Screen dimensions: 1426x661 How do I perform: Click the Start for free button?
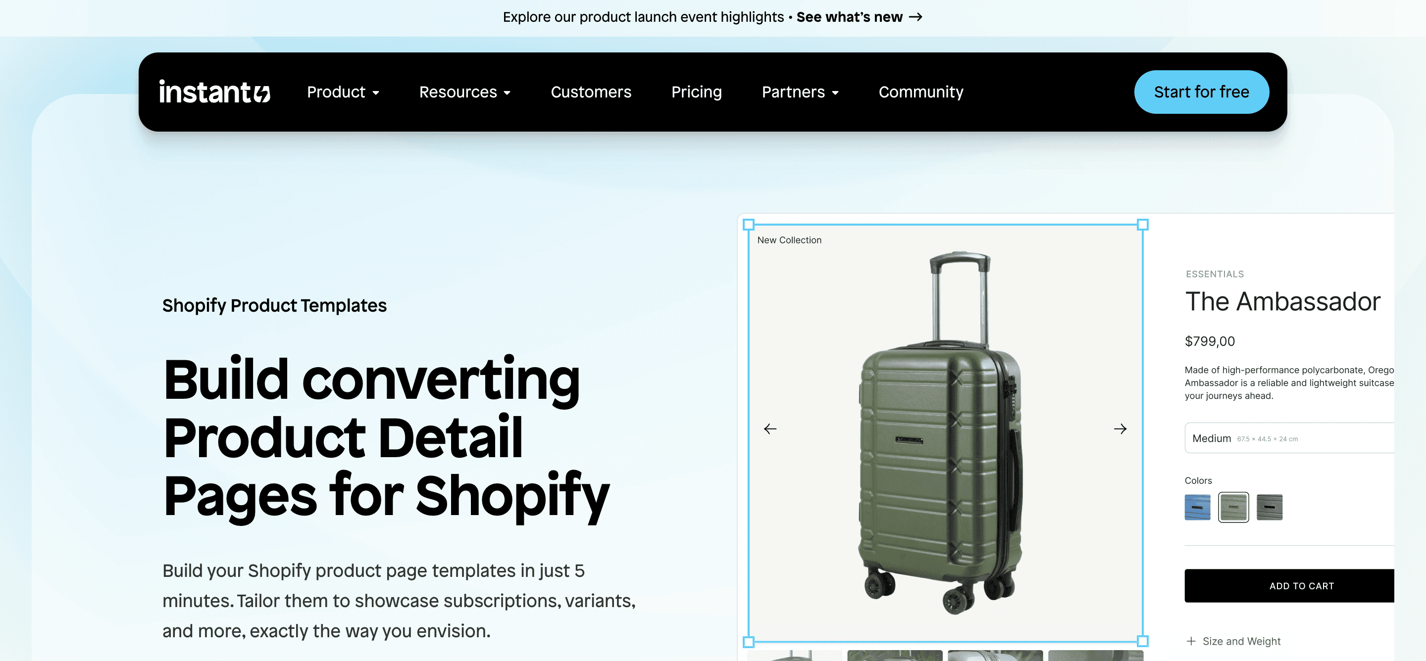pos(1201,92)
